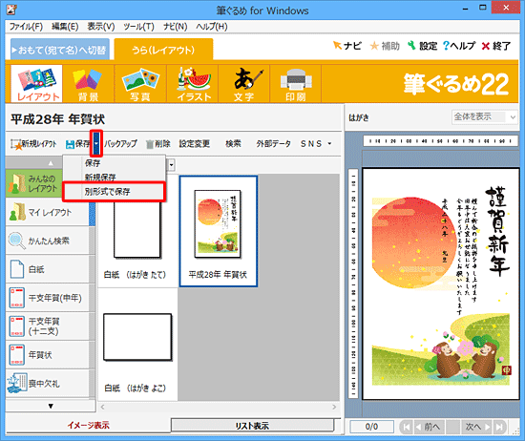Open ヘルプ help
This screenshot has width=525, height=441.
(459, 46)
